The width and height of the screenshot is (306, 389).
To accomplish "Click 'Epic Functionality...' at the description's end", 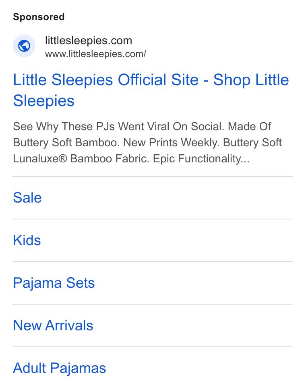I will click(x=201, y=158).
